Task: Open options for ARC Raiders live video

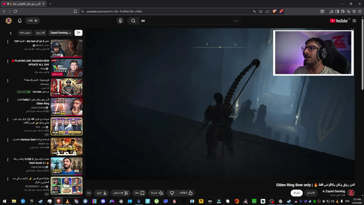Action: point(8,61)
